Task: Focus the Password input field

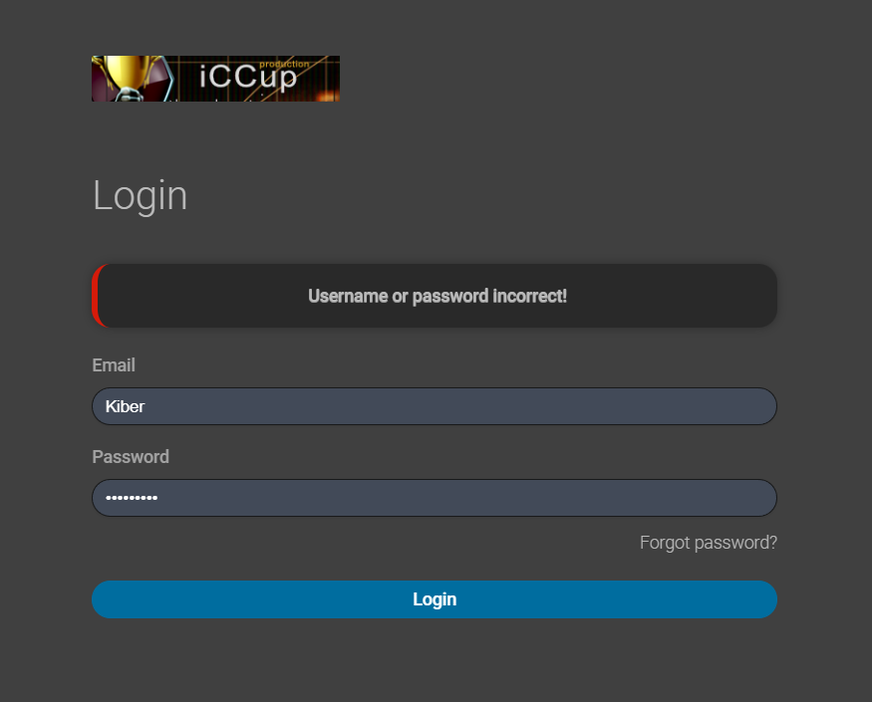Action: pyautogui.click(x=435, y=498)
